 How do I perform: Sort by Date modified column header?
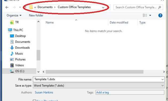[x=119, y=23]
